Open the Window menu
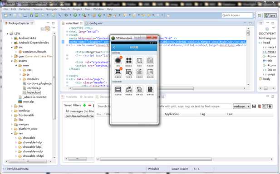This screenshot has height=174, width=280. point(98,9)
